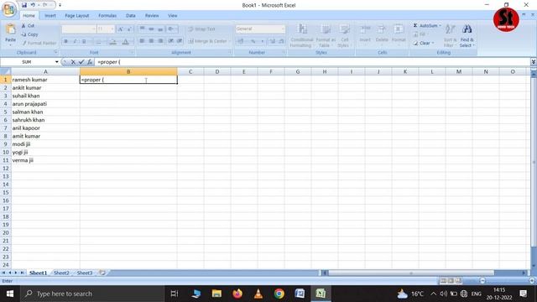The height and width of the screenshot is (302, 537).
Task: Open VLC media player from the taskbar
Action: 258,294
